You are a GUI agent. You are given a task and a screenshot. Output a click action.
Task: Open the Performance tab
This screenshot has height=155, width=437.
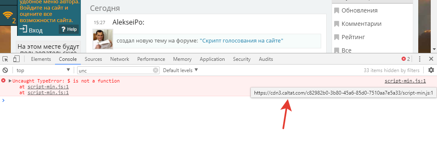point(151,59)
